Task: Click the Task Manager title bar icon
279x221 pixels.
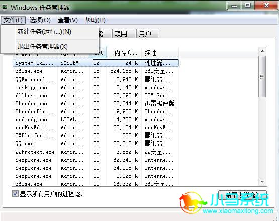Action: [x=5, y=7]
